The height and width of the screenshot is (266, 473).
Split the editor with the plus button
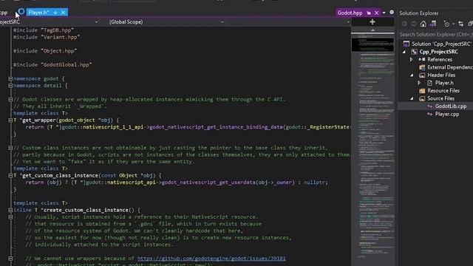[372, 22]
